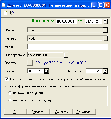Image resolution: width=111 pixels, height=119 pixels.
Task: Click the Вид торговли field with Консигнация
Action: (x=45, y=55)
